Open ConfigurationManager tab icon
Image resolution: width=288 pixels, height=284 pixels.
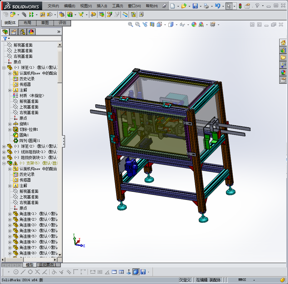(x=22, y=32)
